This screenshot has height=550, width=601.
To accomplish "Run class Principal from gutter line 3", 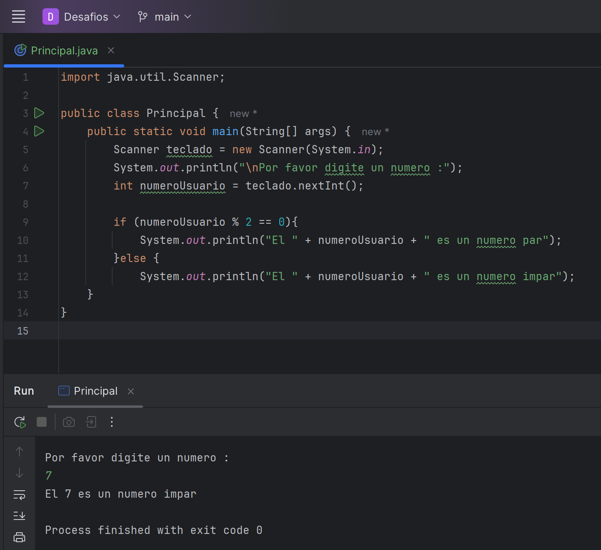I will (39, 113).
